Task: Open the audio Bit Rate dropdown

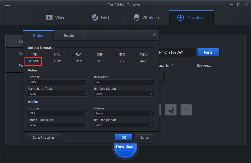Action: 124,125
